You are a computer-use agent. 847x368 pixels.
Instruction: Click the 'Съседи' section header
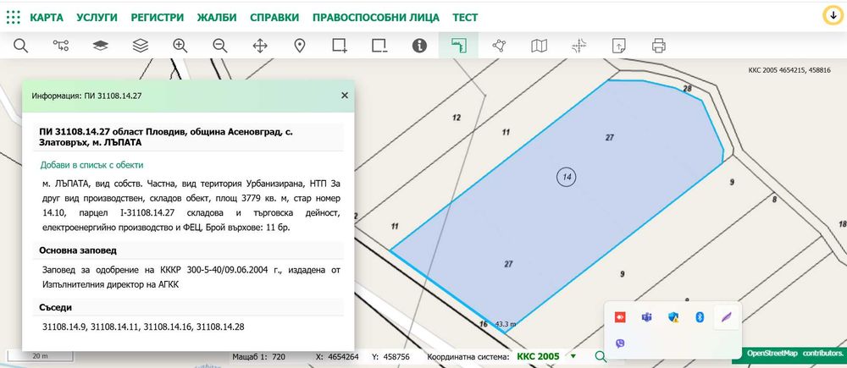[56, 308]
